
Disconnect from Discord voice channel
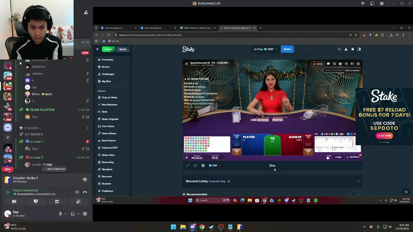(x=85, y=192)
